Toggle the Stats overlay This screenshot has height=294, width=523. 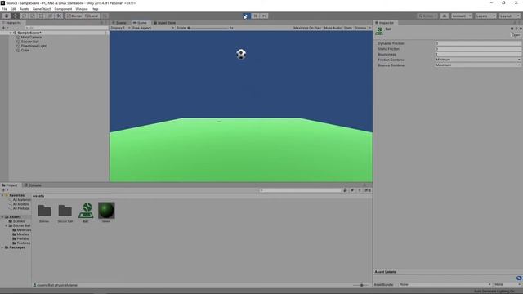[x=348, y=28]
